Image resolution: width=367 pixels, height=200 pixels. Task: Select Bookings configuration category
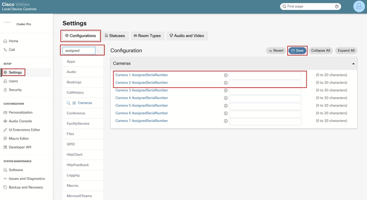click(x=83, y=82)
